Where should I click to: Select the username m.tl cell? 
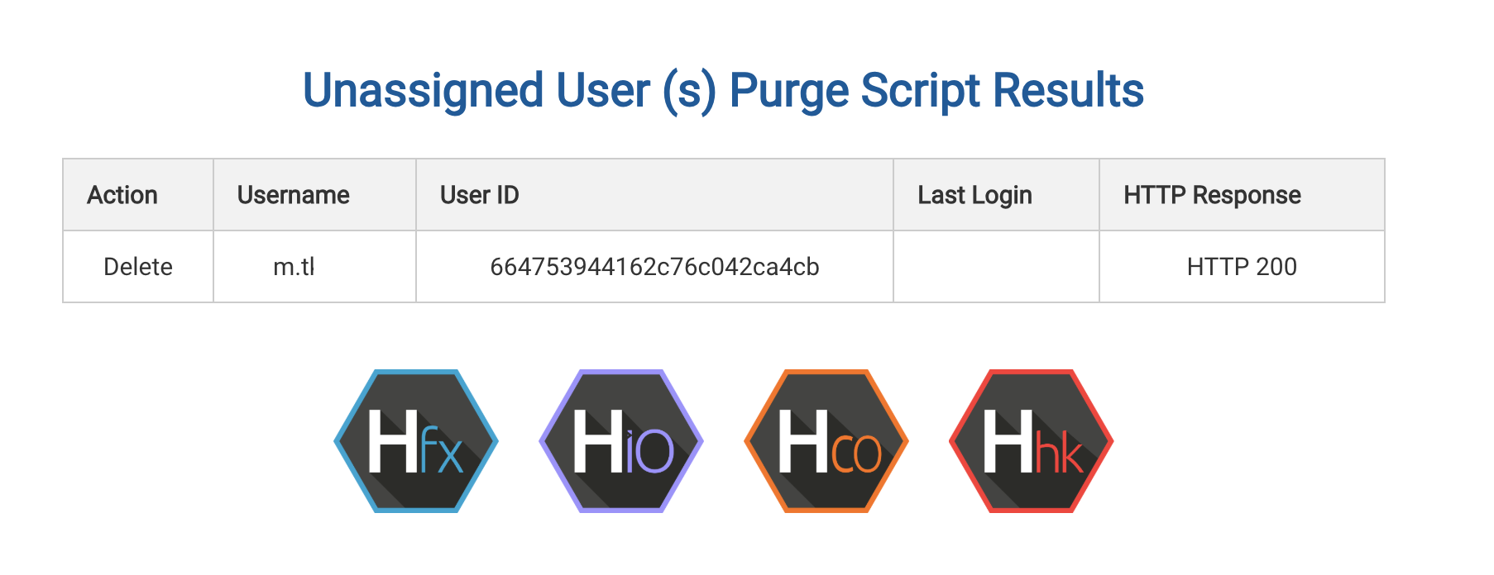point(294,267)
